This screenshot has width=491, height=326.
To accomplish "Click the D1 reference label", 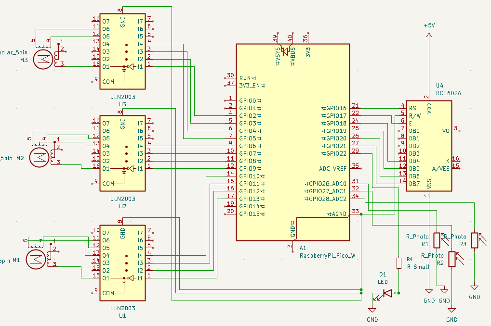I will coord(383,275).
